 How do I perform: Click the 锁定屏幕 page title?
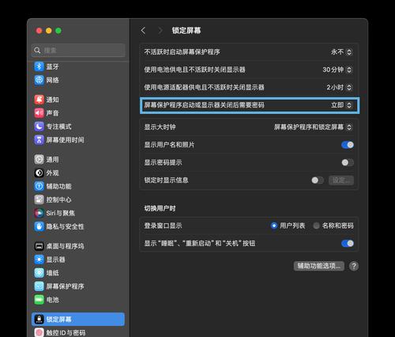point(186,31)
